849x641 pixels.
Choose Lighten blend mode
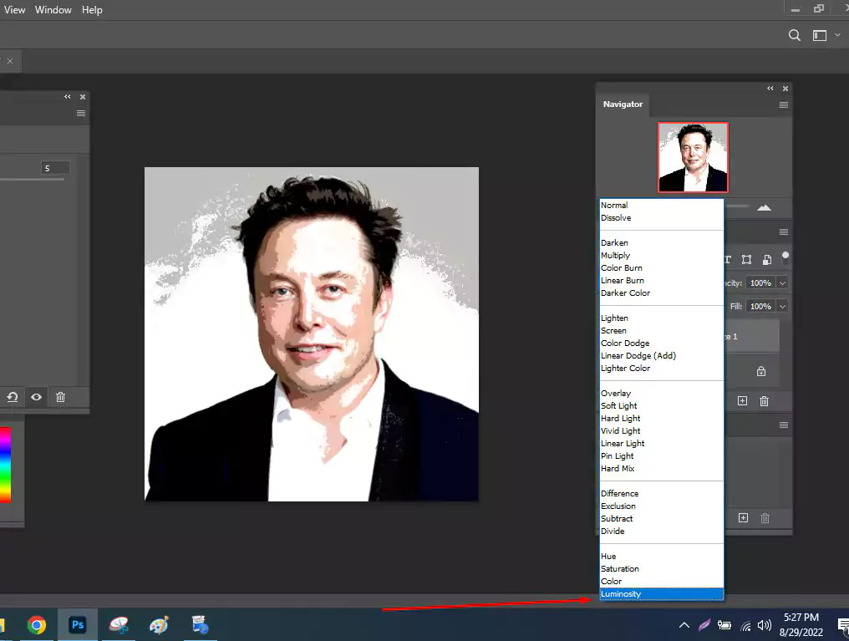661,318
